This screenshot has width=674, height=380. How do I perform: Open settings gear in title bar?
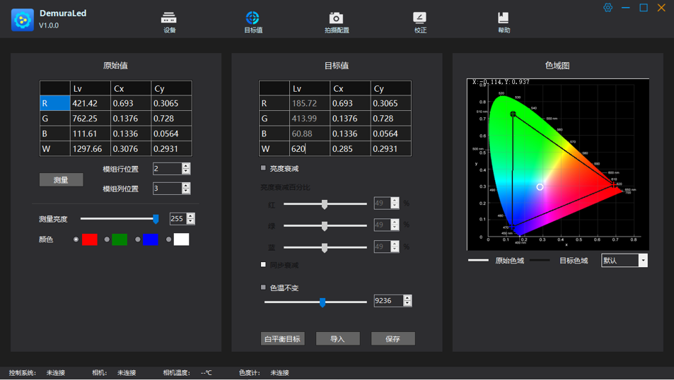[608, 8]
